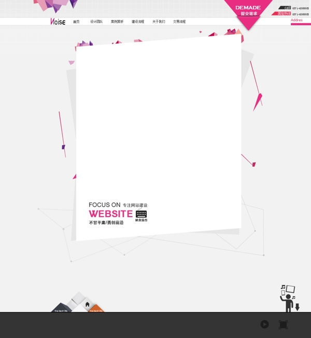
Task: Select the phone number beside call
Action: [x=301, y=8]
